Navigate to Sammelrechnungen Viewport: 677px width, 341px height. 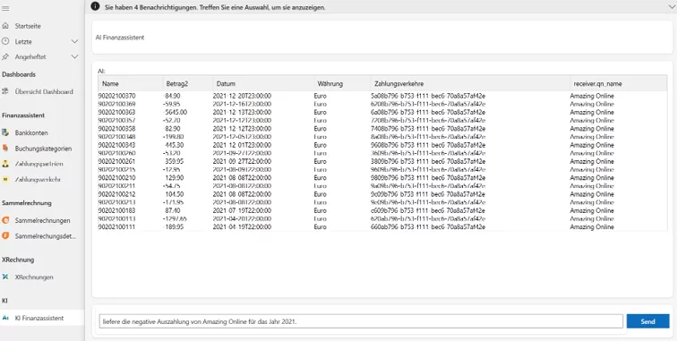click(x=42, y=220)
